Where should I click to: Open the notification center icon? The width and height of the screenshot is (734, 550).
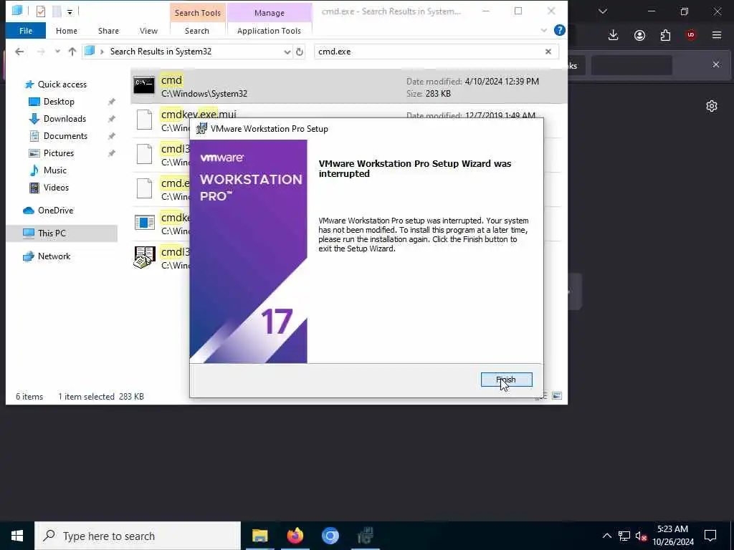pos(710,536)
